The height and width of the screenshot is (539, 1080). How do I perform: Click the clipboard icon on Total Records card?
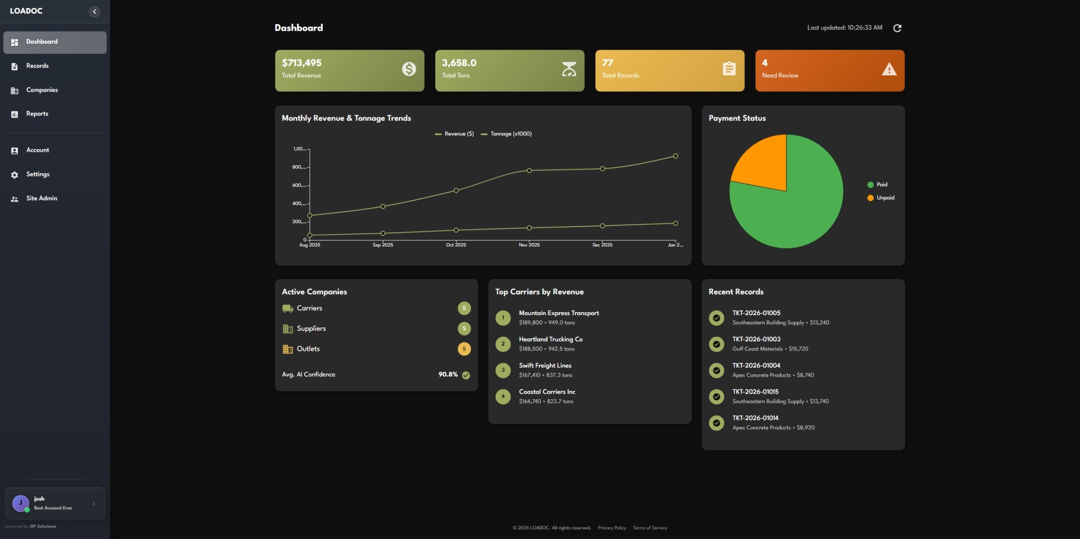click(729, 69)
